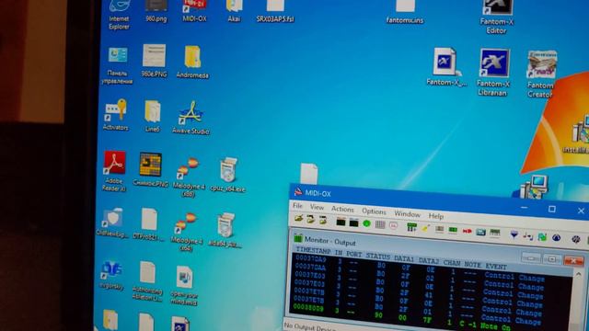Select the 960e.PNG image file
This screenshot has width=589, height=331.
(x=154, y=61)
